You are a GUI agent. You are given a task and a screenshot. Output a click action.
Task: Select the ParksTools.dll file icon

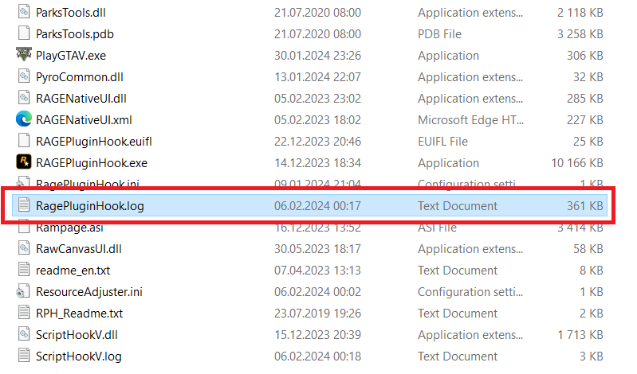(23, 12)
